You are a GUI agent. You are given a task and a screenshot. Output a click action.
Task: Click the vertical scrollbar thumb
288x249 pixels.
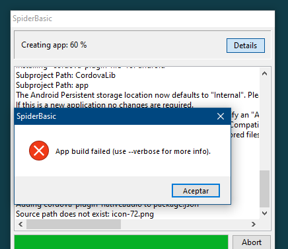click(264, 189)
